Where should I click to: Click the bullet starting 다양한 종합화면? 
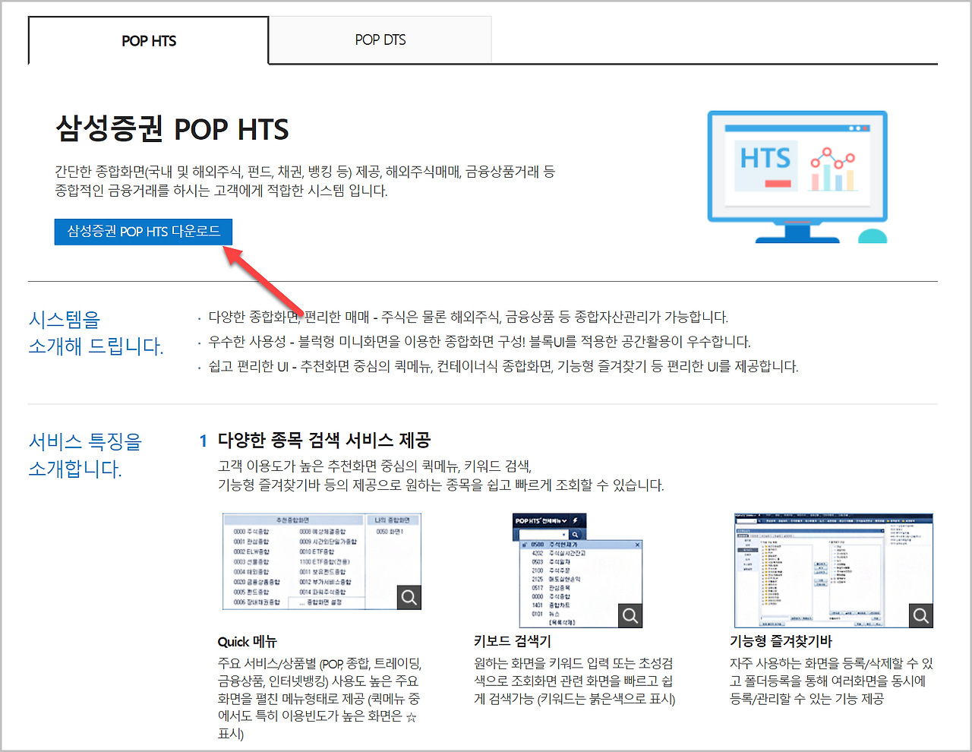point(468,317)
